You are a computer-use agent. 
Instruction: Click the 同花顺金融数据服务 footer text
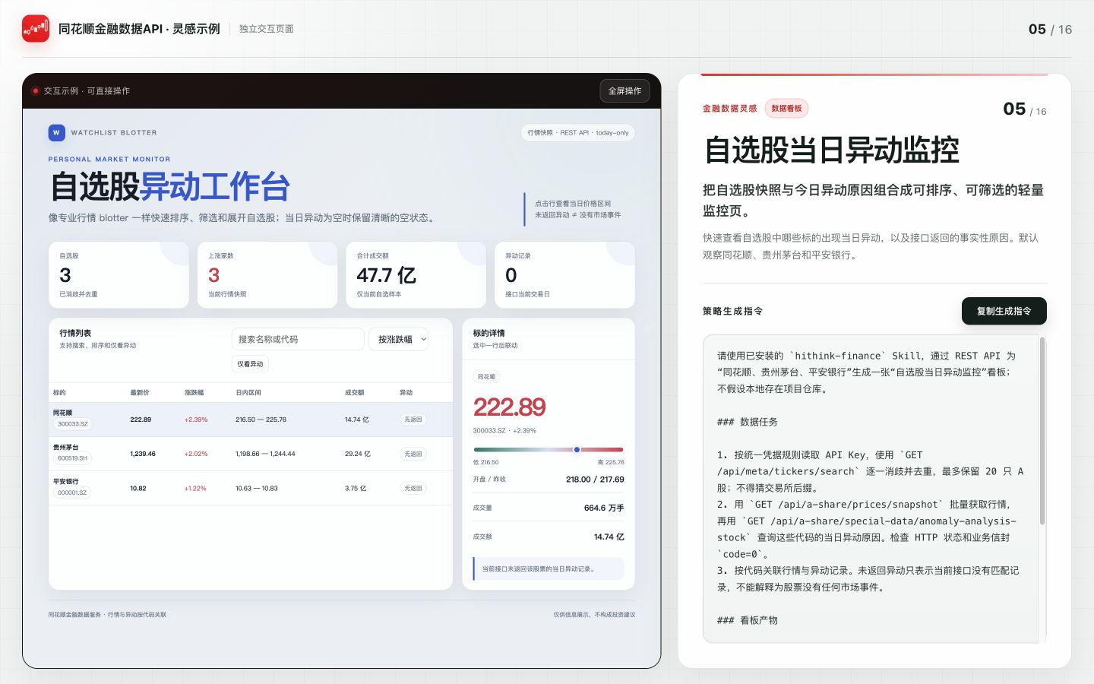click(x=107, y=615)
